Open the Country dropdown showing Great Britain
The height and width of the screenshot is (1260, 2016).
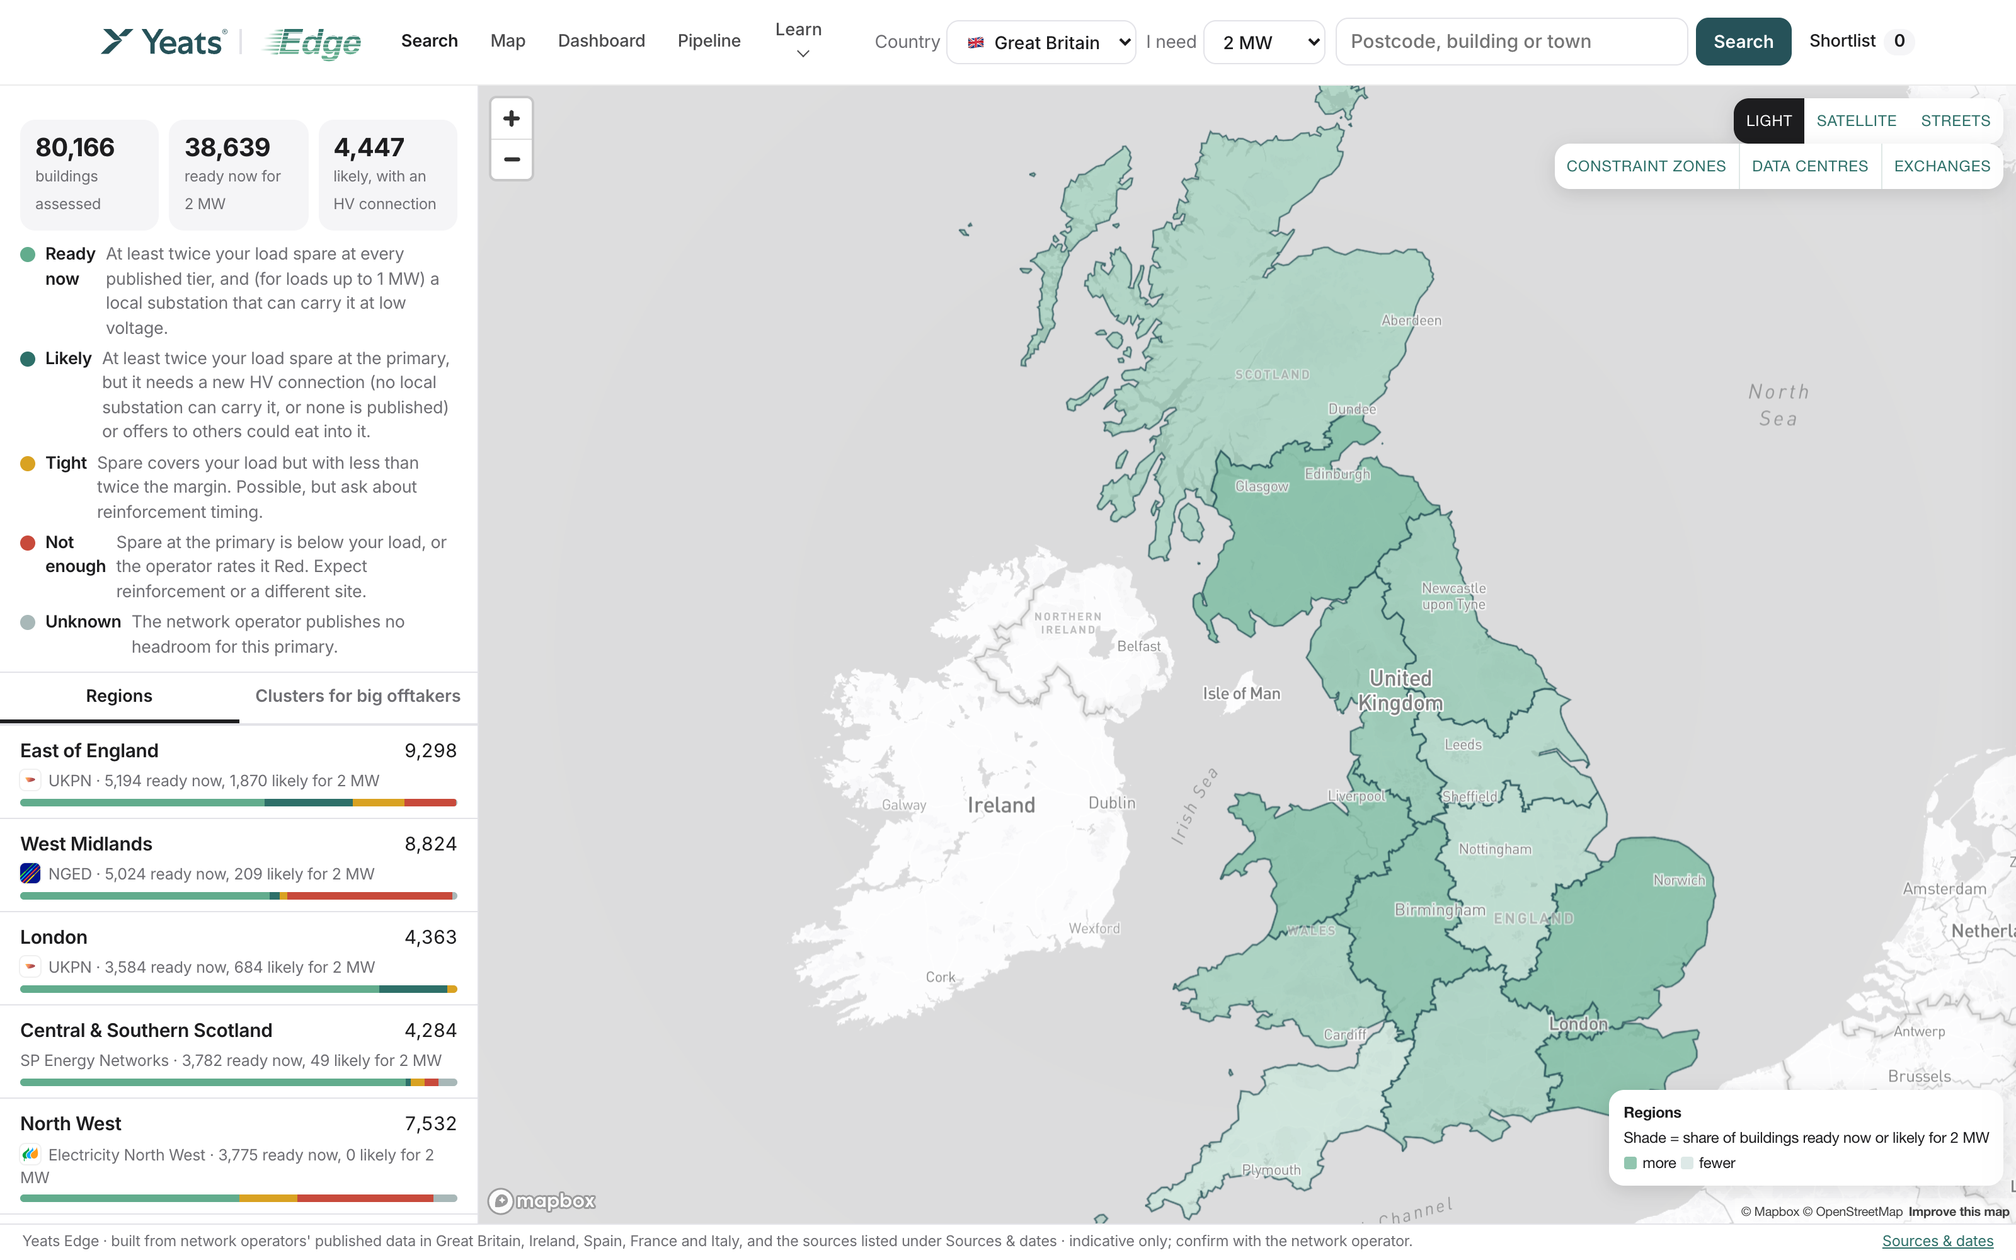point(1041,42)
